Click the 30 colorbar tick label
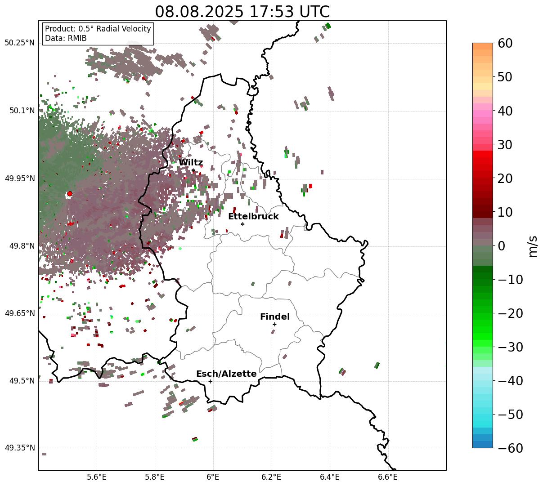This screenshot has height=486, width=543. [505, 144]
